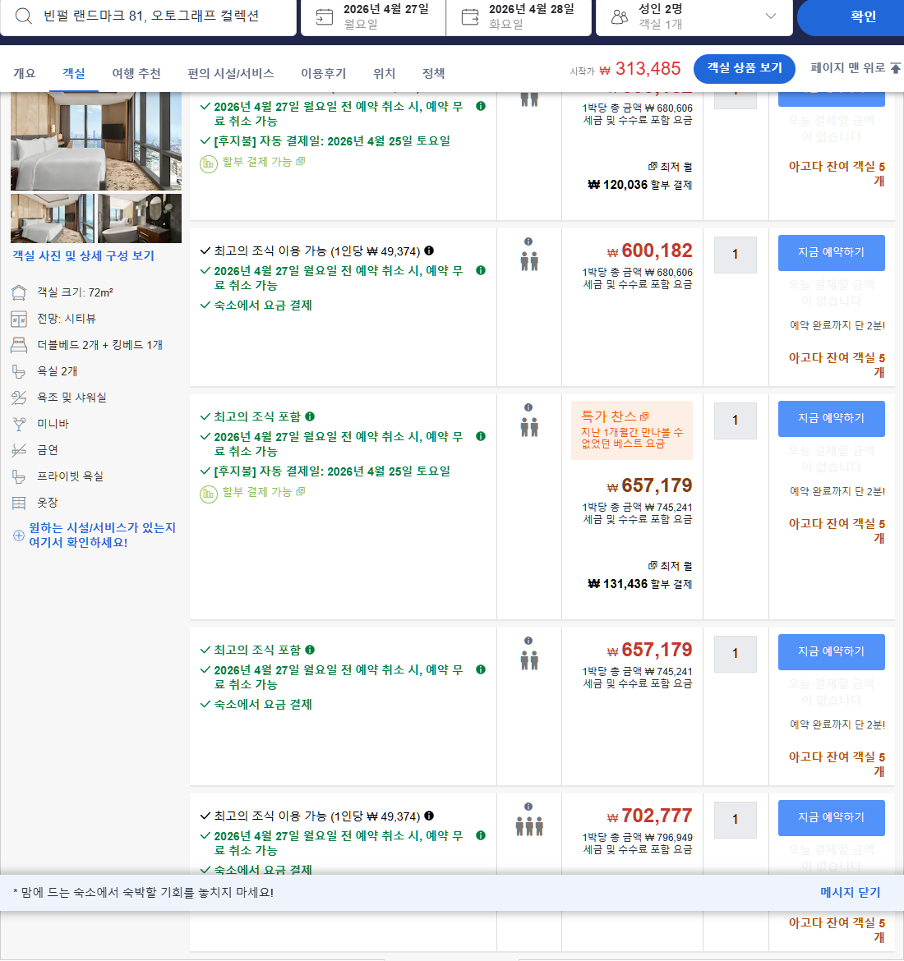Go to the 정책 tab
The height and width of the screenshot is (961, 904).
(433, 74)
